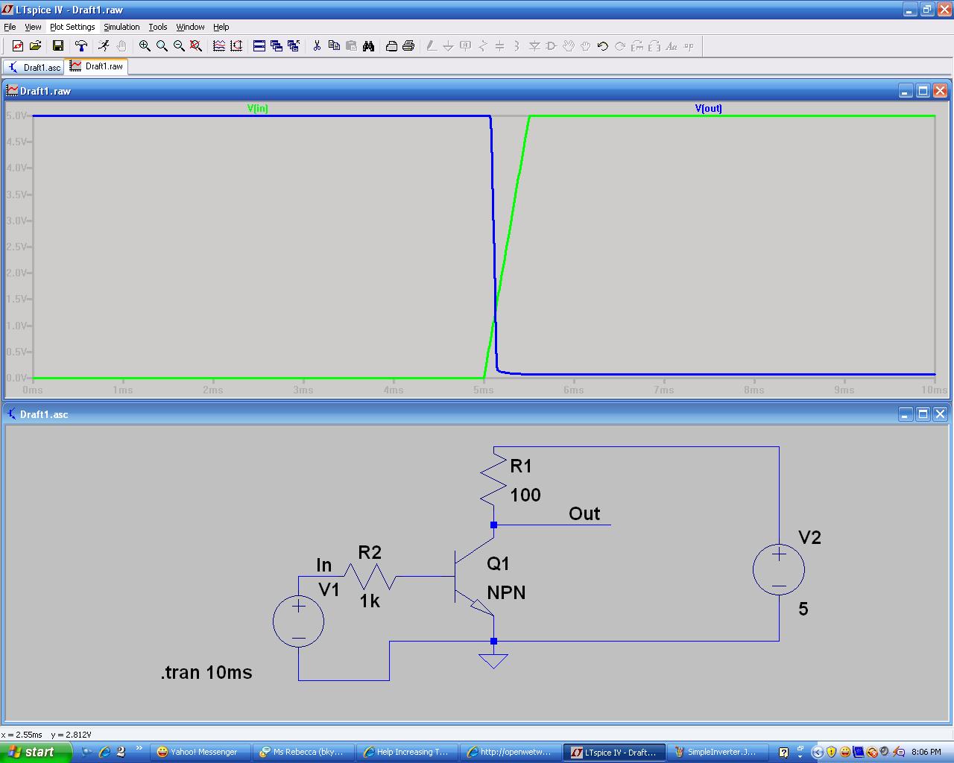Click the R2 value '1k'
Screen dimensions: 954x763
[370, 601]
